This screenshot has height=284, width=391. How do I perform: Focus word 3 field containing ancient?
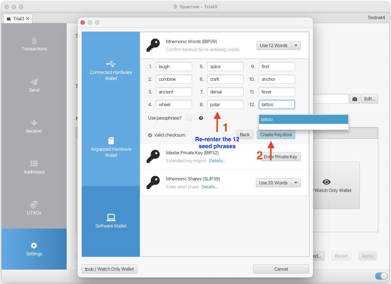(174, 92)
